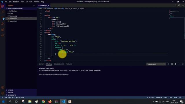The image size is (185, 104).
Task: Open feedback icon in status bar
Action: coord(180,98)
